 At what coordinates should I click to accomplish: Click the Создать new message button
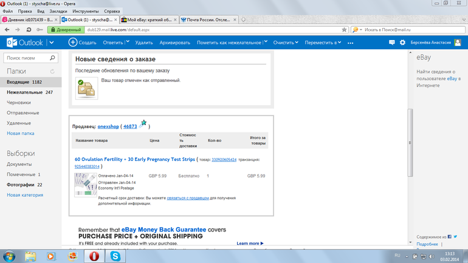[83, 43]
